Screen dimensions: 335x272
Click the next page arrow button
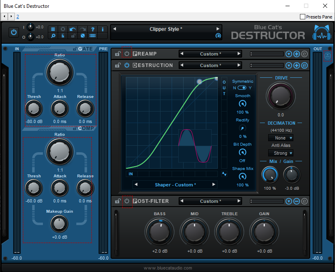[11, 16]
